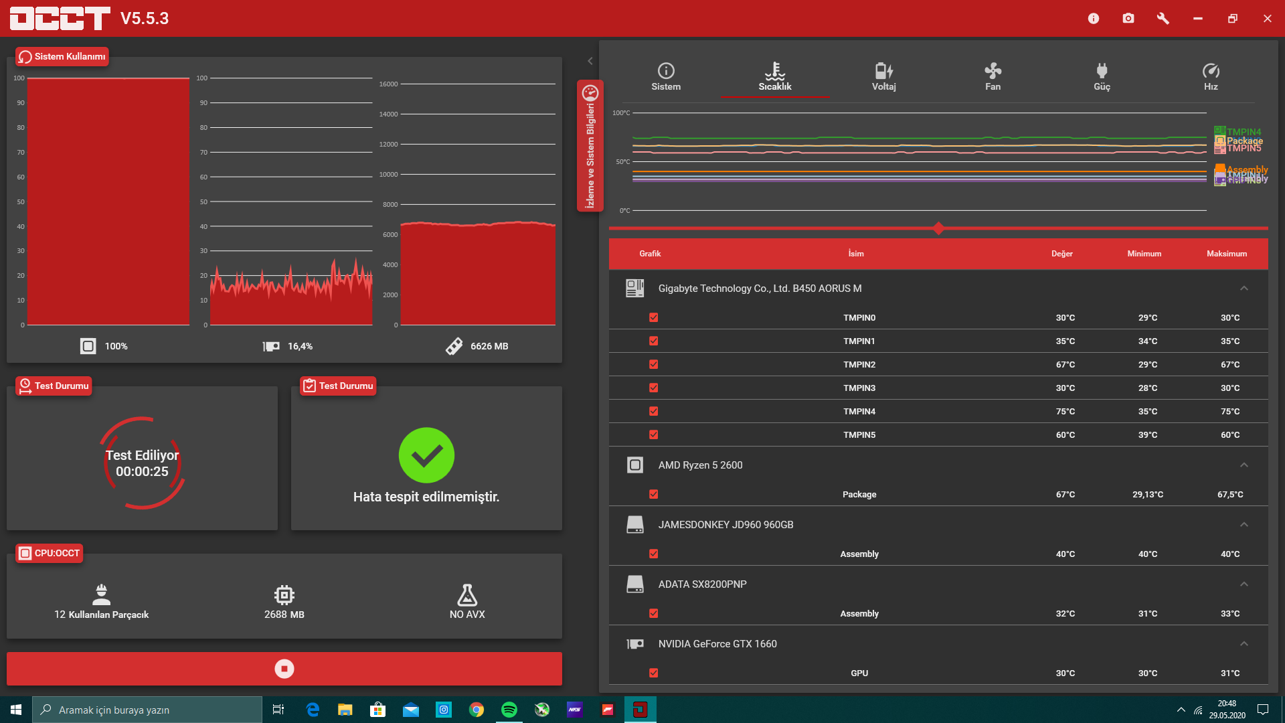Open Spotify from the taskbar
This screenshot has width=1285, height=723.
[509, 710]
